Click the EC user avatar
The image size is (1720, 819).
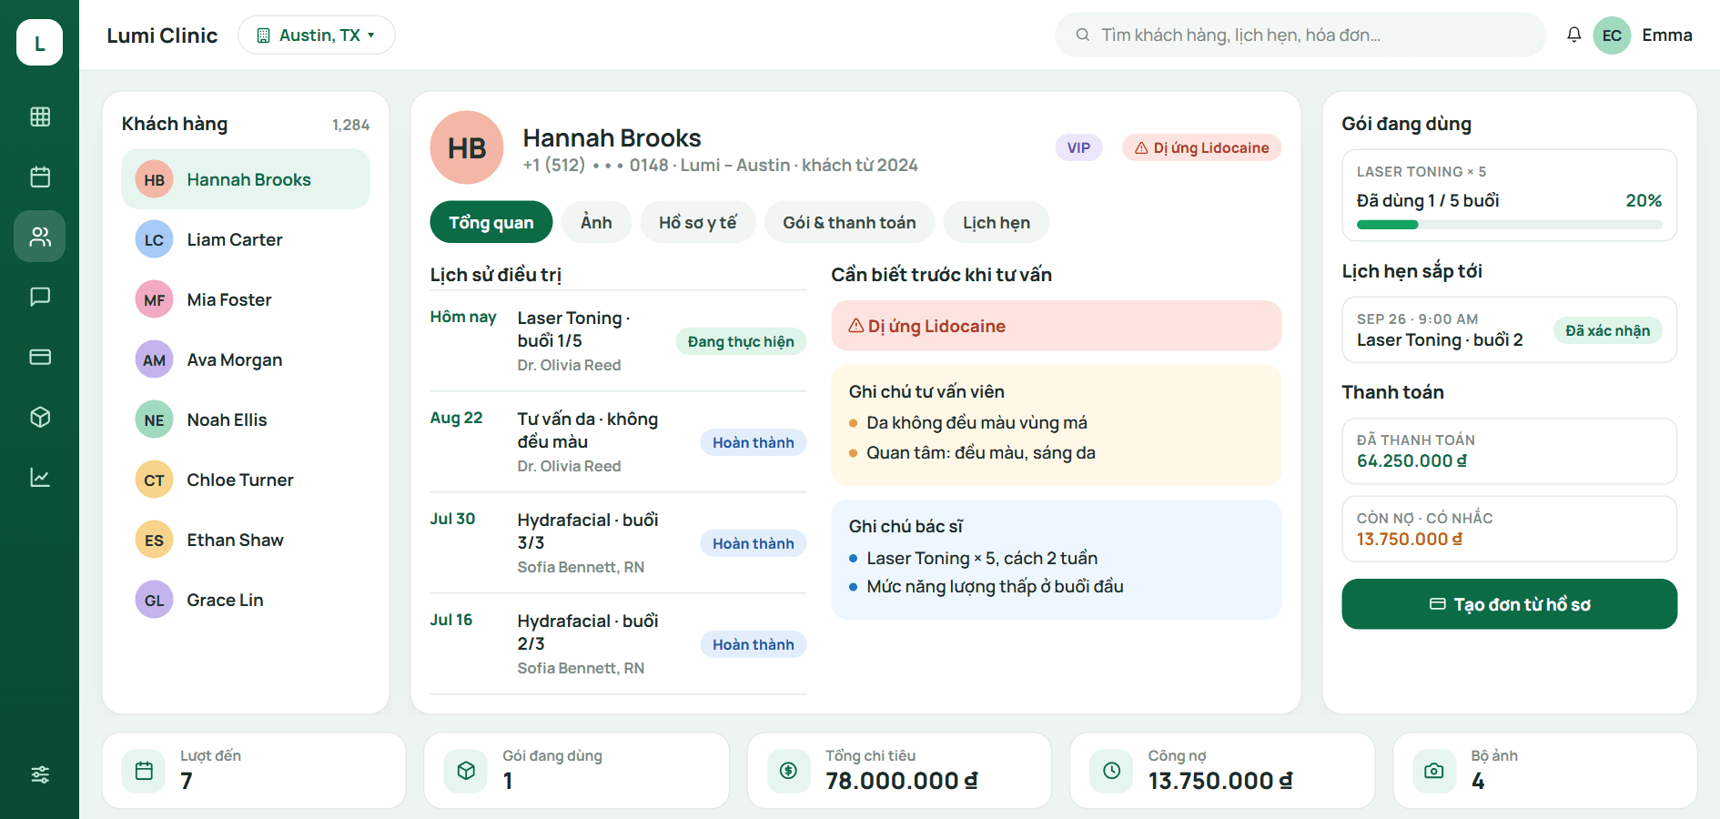tap(1612, 35)
